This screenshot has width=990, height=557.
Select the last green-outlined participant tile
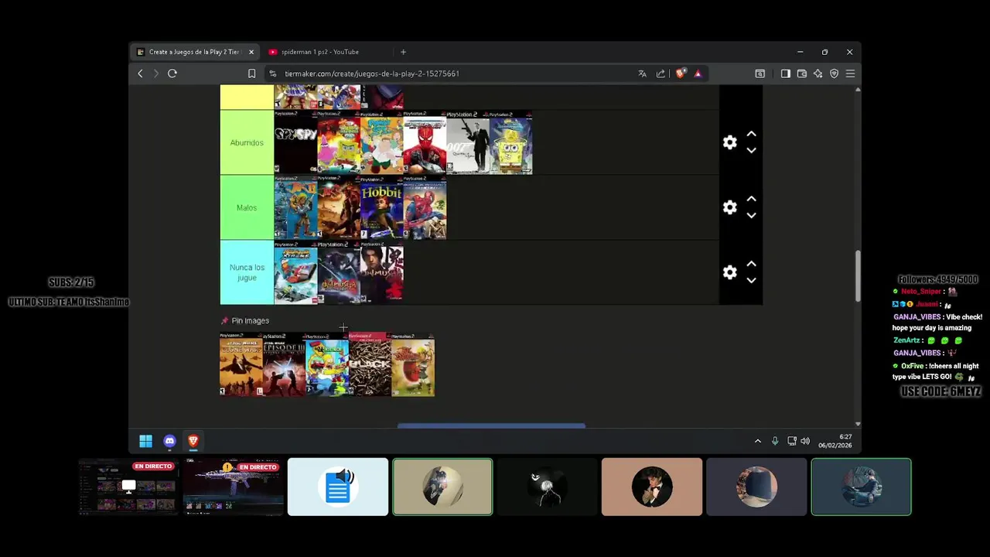pyautogui.click(x=861, y=487)
